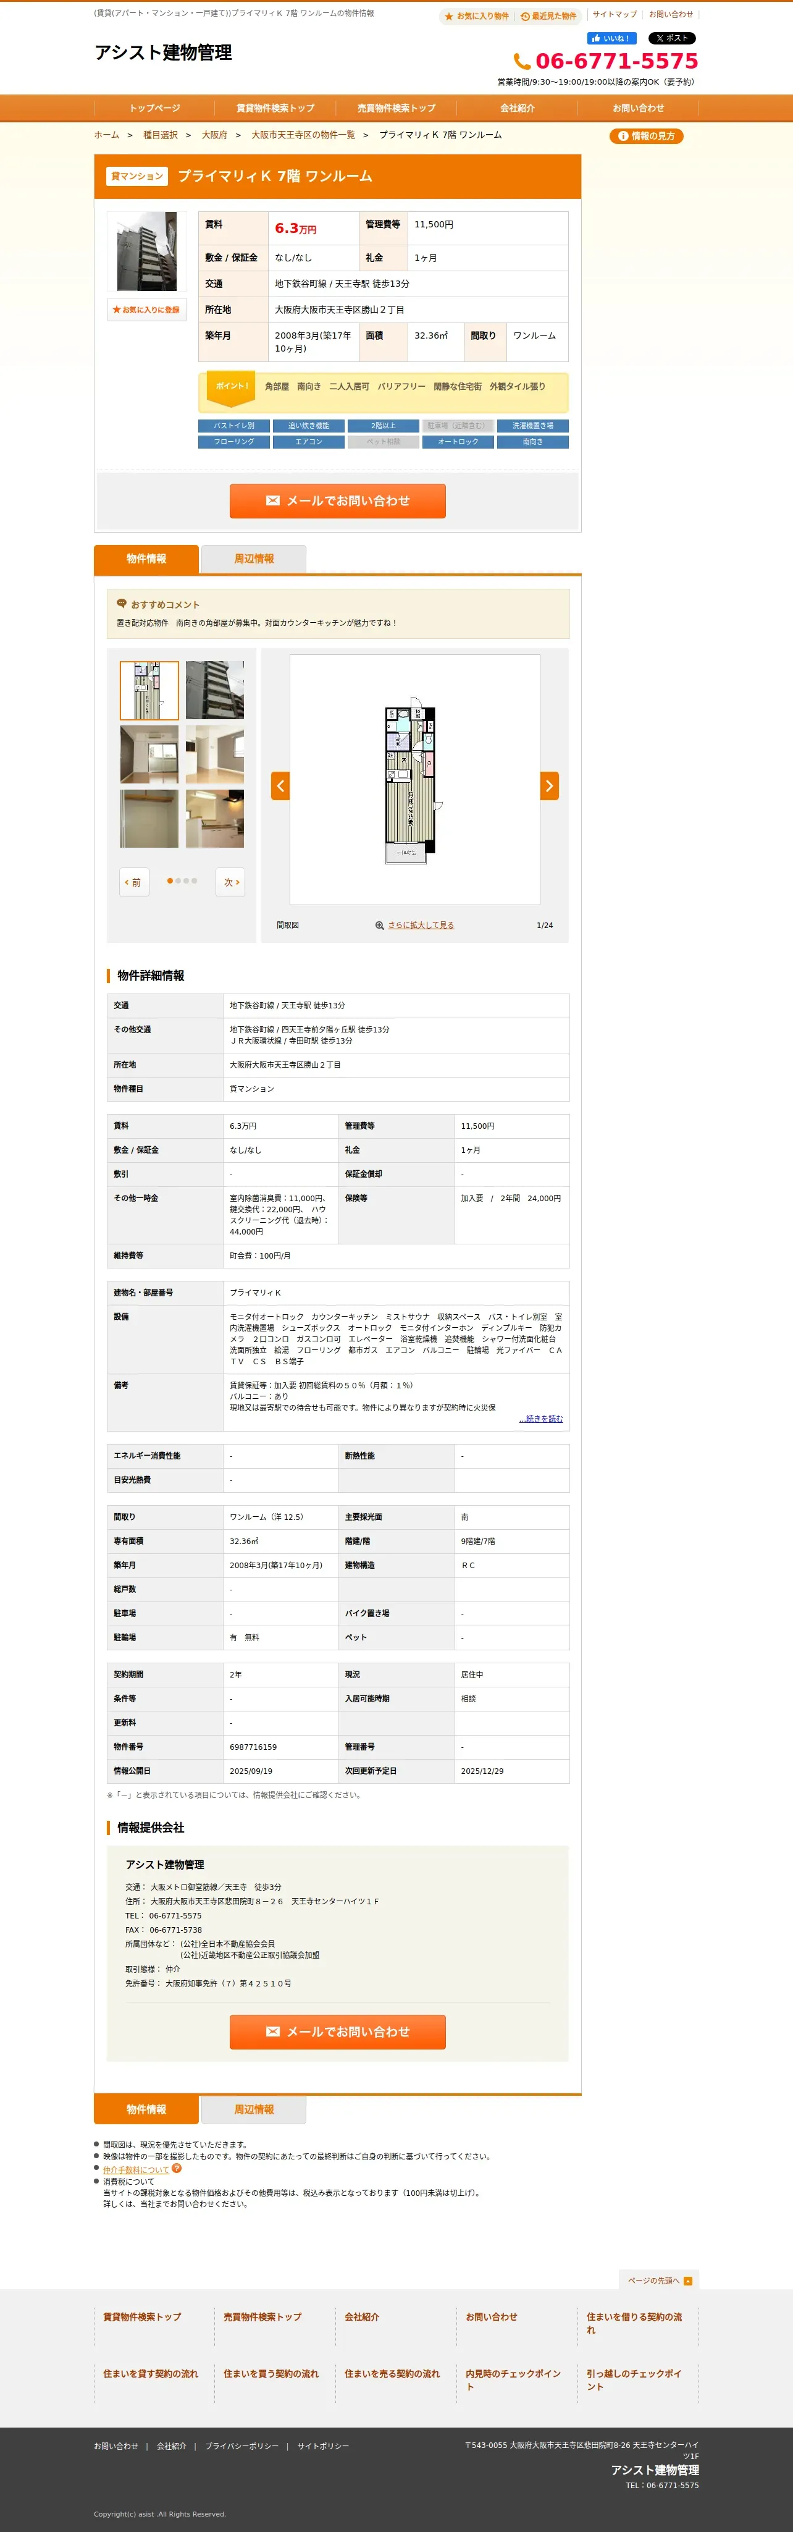Click the large floor plan image
Viewport: 793px width, 2532px height.
(x=414, y=780)
